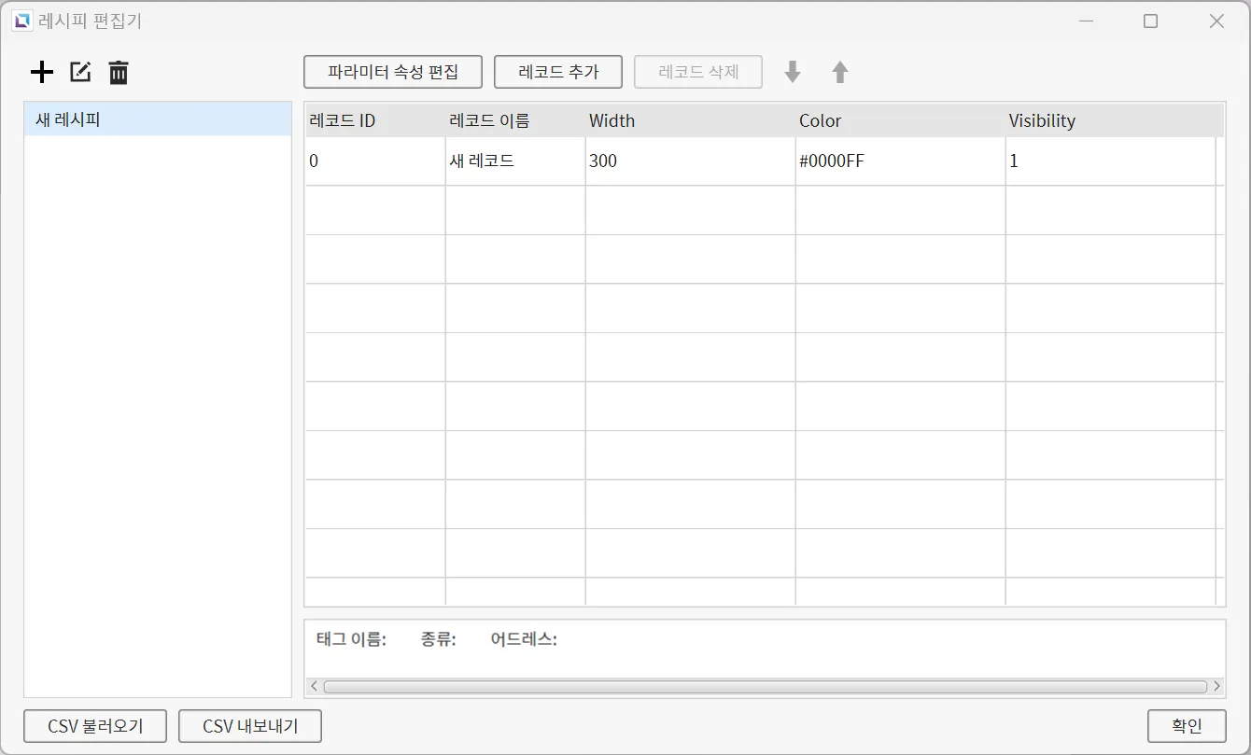Open 파라미터 속성 편집 dialog
This screenshot has width=1251, height=755.
pyautogui.click(x=393, y=72)
